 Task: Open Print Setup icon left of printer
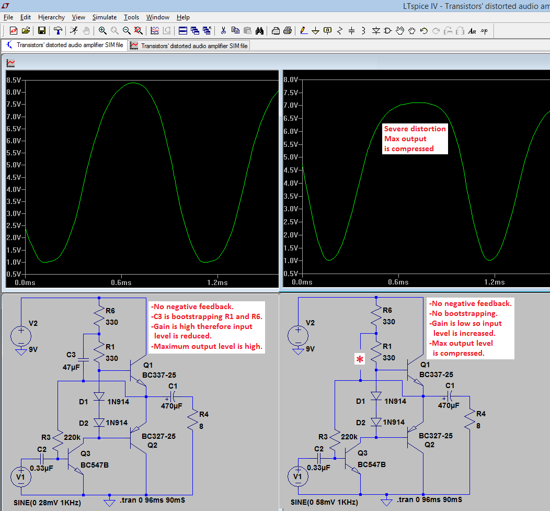[x=276, y=31]
